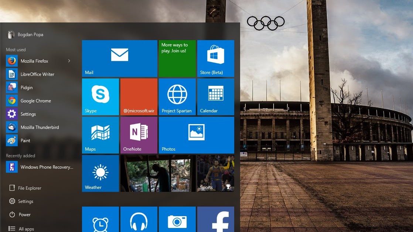Open the Music headphones tile
413x232 pixels.
139,219
